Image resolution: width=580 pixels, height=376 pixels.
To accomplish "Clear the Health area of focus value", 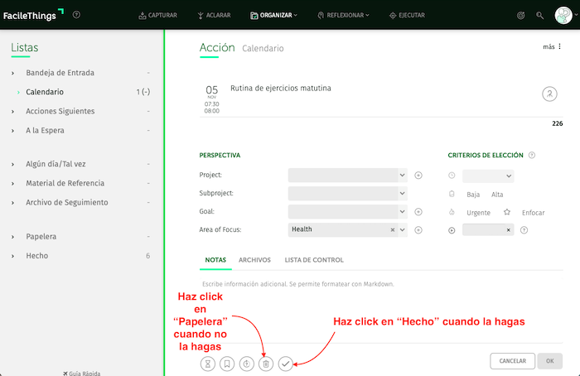I will click(393, 230).
